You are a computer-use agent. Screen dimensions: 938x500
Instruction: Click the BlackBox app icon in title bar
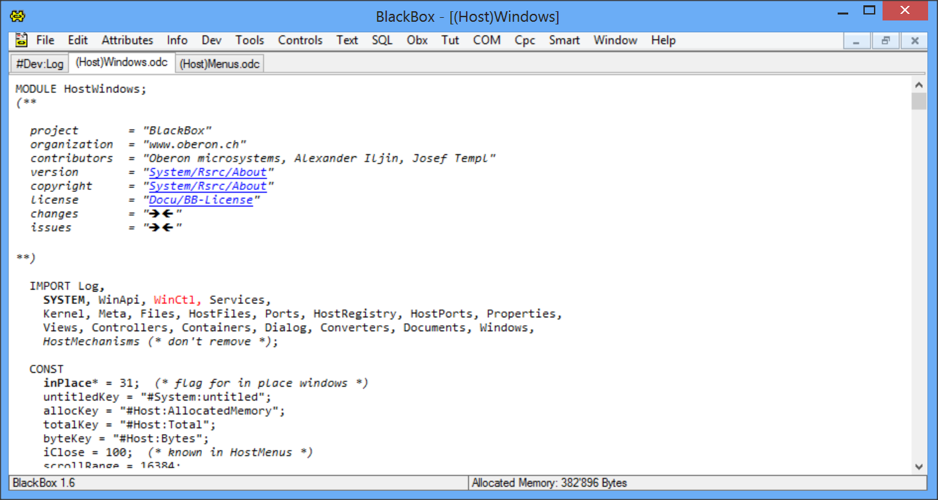[17, 16]
